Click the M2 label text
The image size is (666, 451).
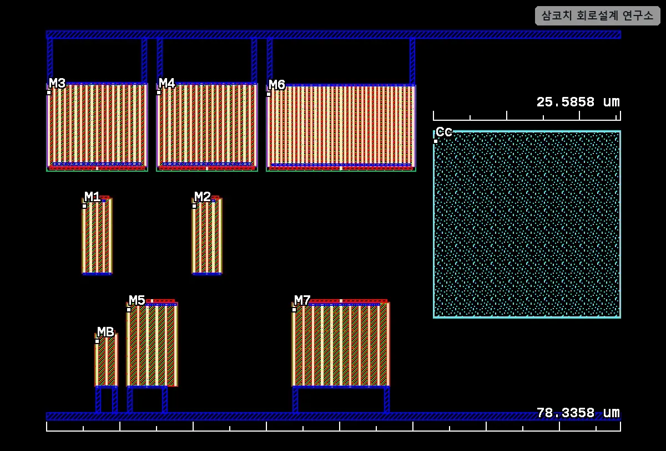[203, 197]
